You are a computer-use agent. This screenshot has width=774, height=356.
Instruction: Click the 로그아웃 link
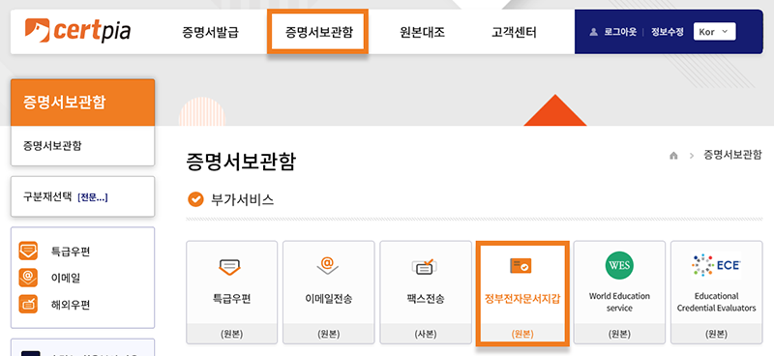click(620, 32)
